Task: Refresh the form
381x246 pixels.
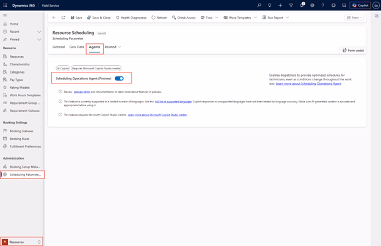Action: click(159, 18)
